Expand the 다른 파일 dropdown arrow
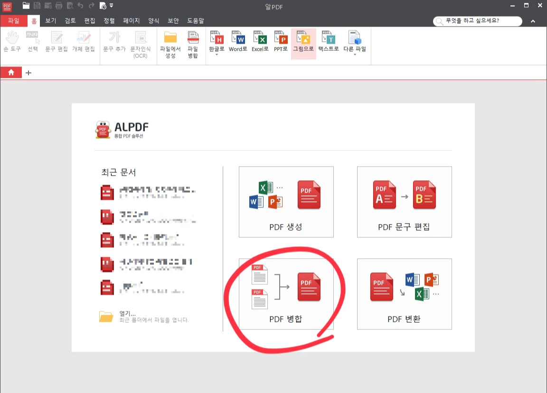The width and height of the screenshot is (547, 393). (355, 55)
